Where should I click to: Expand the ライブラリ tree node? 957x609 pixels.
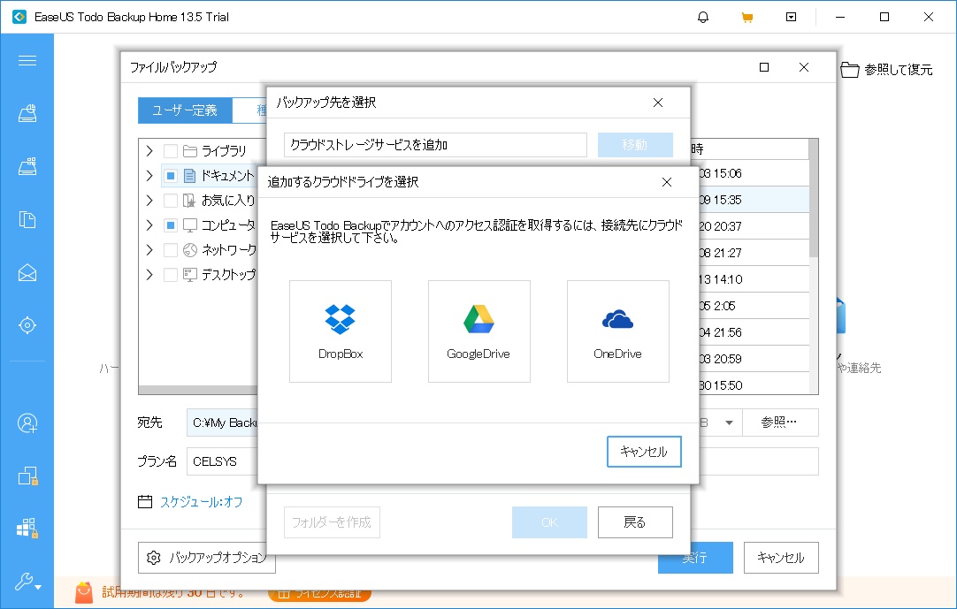149,151
